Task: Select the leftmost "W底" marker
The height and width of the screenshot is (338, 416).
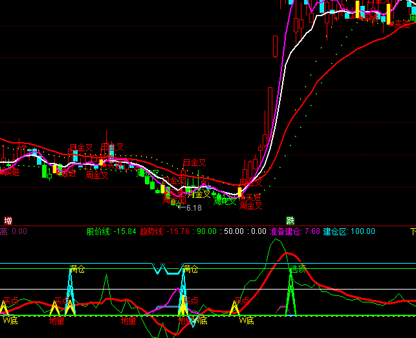Action: coord(9,320)
